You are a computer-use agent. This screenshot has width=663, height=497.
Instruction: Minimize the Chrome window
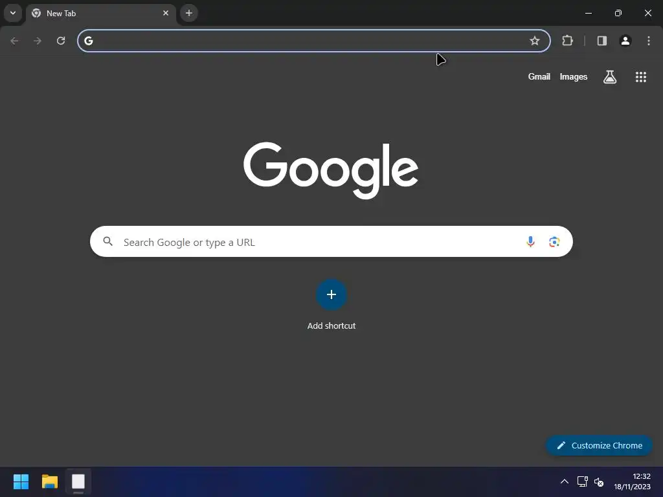[588, 13]
